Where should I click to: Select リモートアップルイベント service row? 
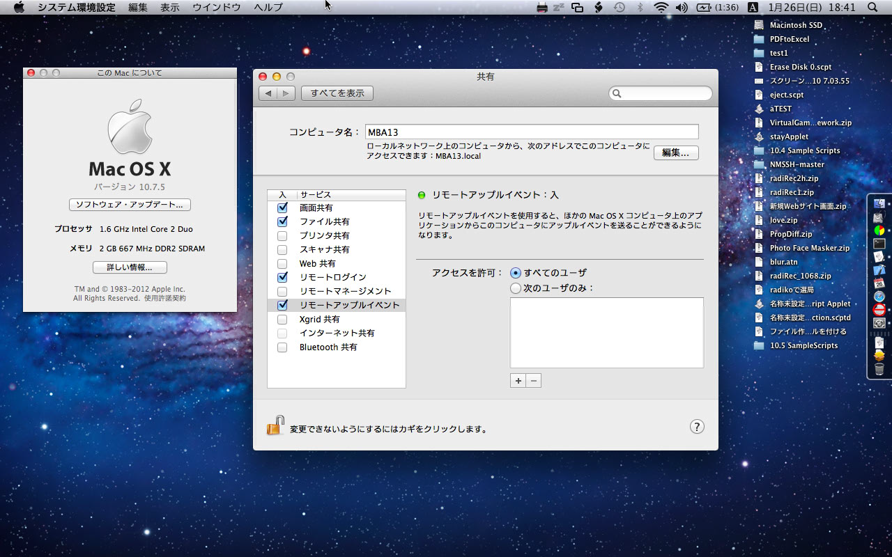[x=337, y=305]
